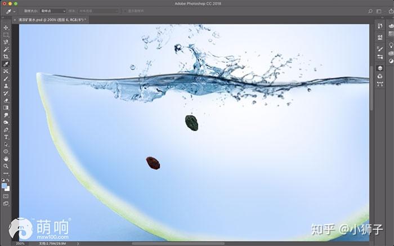394x246 pixels.
Task: Toggle the show sampling ring checkbox
Action: pos(124,11)
